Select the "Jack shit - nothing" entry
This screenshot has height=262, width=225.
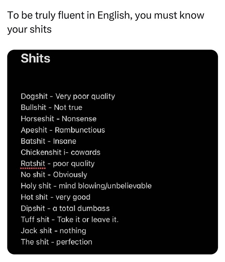(53, 231)
